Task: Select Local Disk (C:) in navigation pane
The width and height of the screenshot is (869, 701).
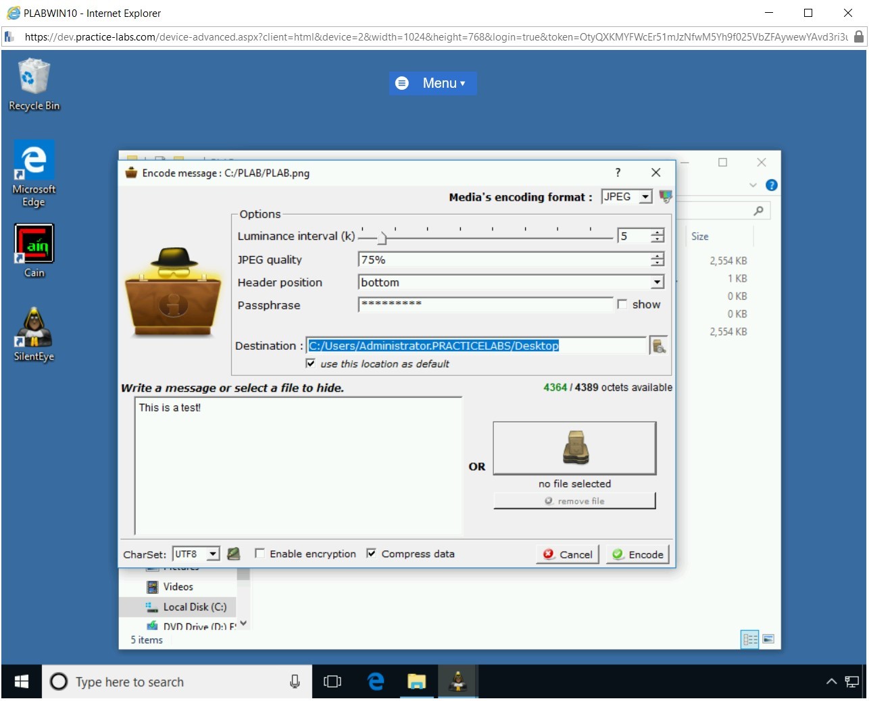Action: 194,607
